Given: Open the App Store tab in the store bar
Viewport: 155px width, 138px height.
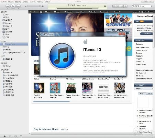Looking at the screenshot, I should click(80, 12).
